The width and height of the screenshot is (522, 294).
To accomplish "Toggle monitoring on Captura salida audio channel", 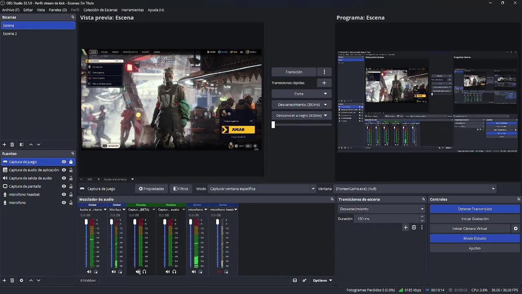I will tap(174, 272).
